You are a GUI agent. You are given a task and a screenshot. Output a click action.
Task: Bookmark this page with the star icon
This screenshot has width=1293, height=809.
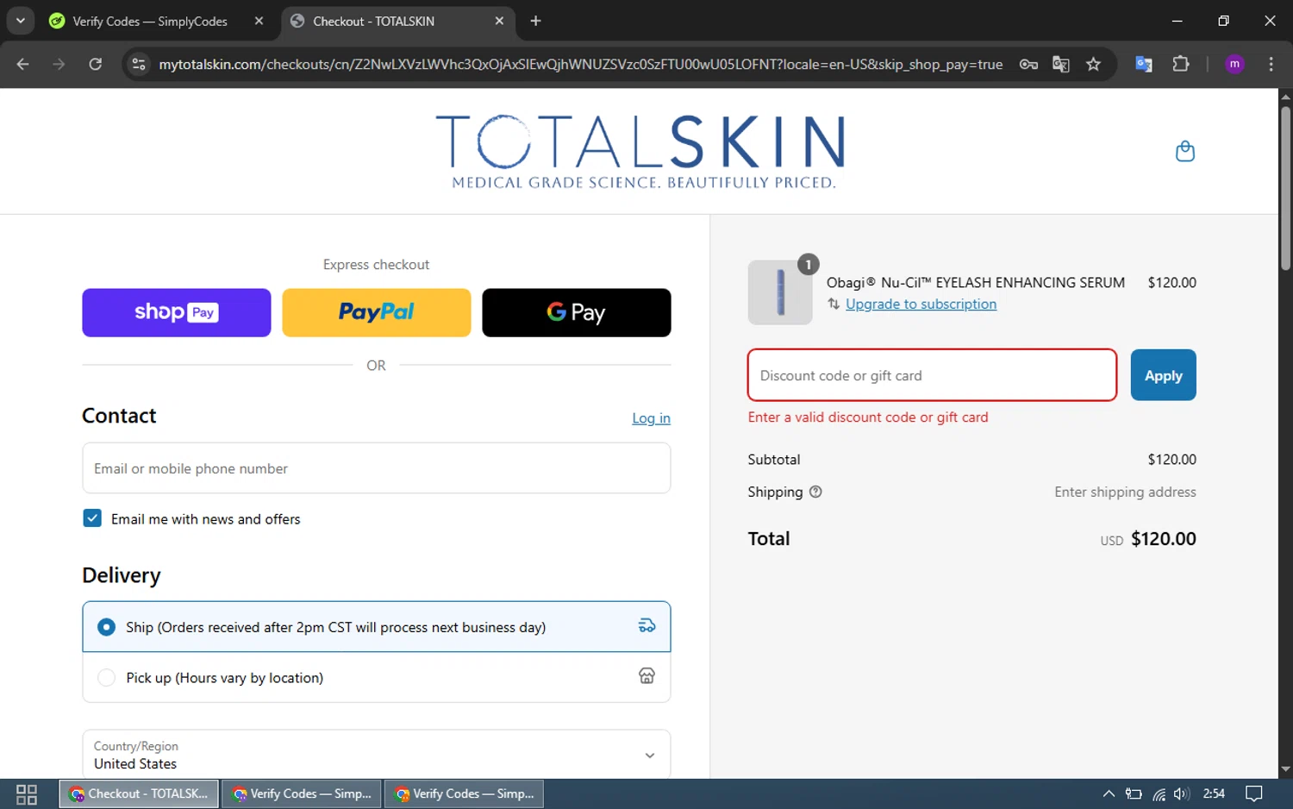coord(1094,64)
